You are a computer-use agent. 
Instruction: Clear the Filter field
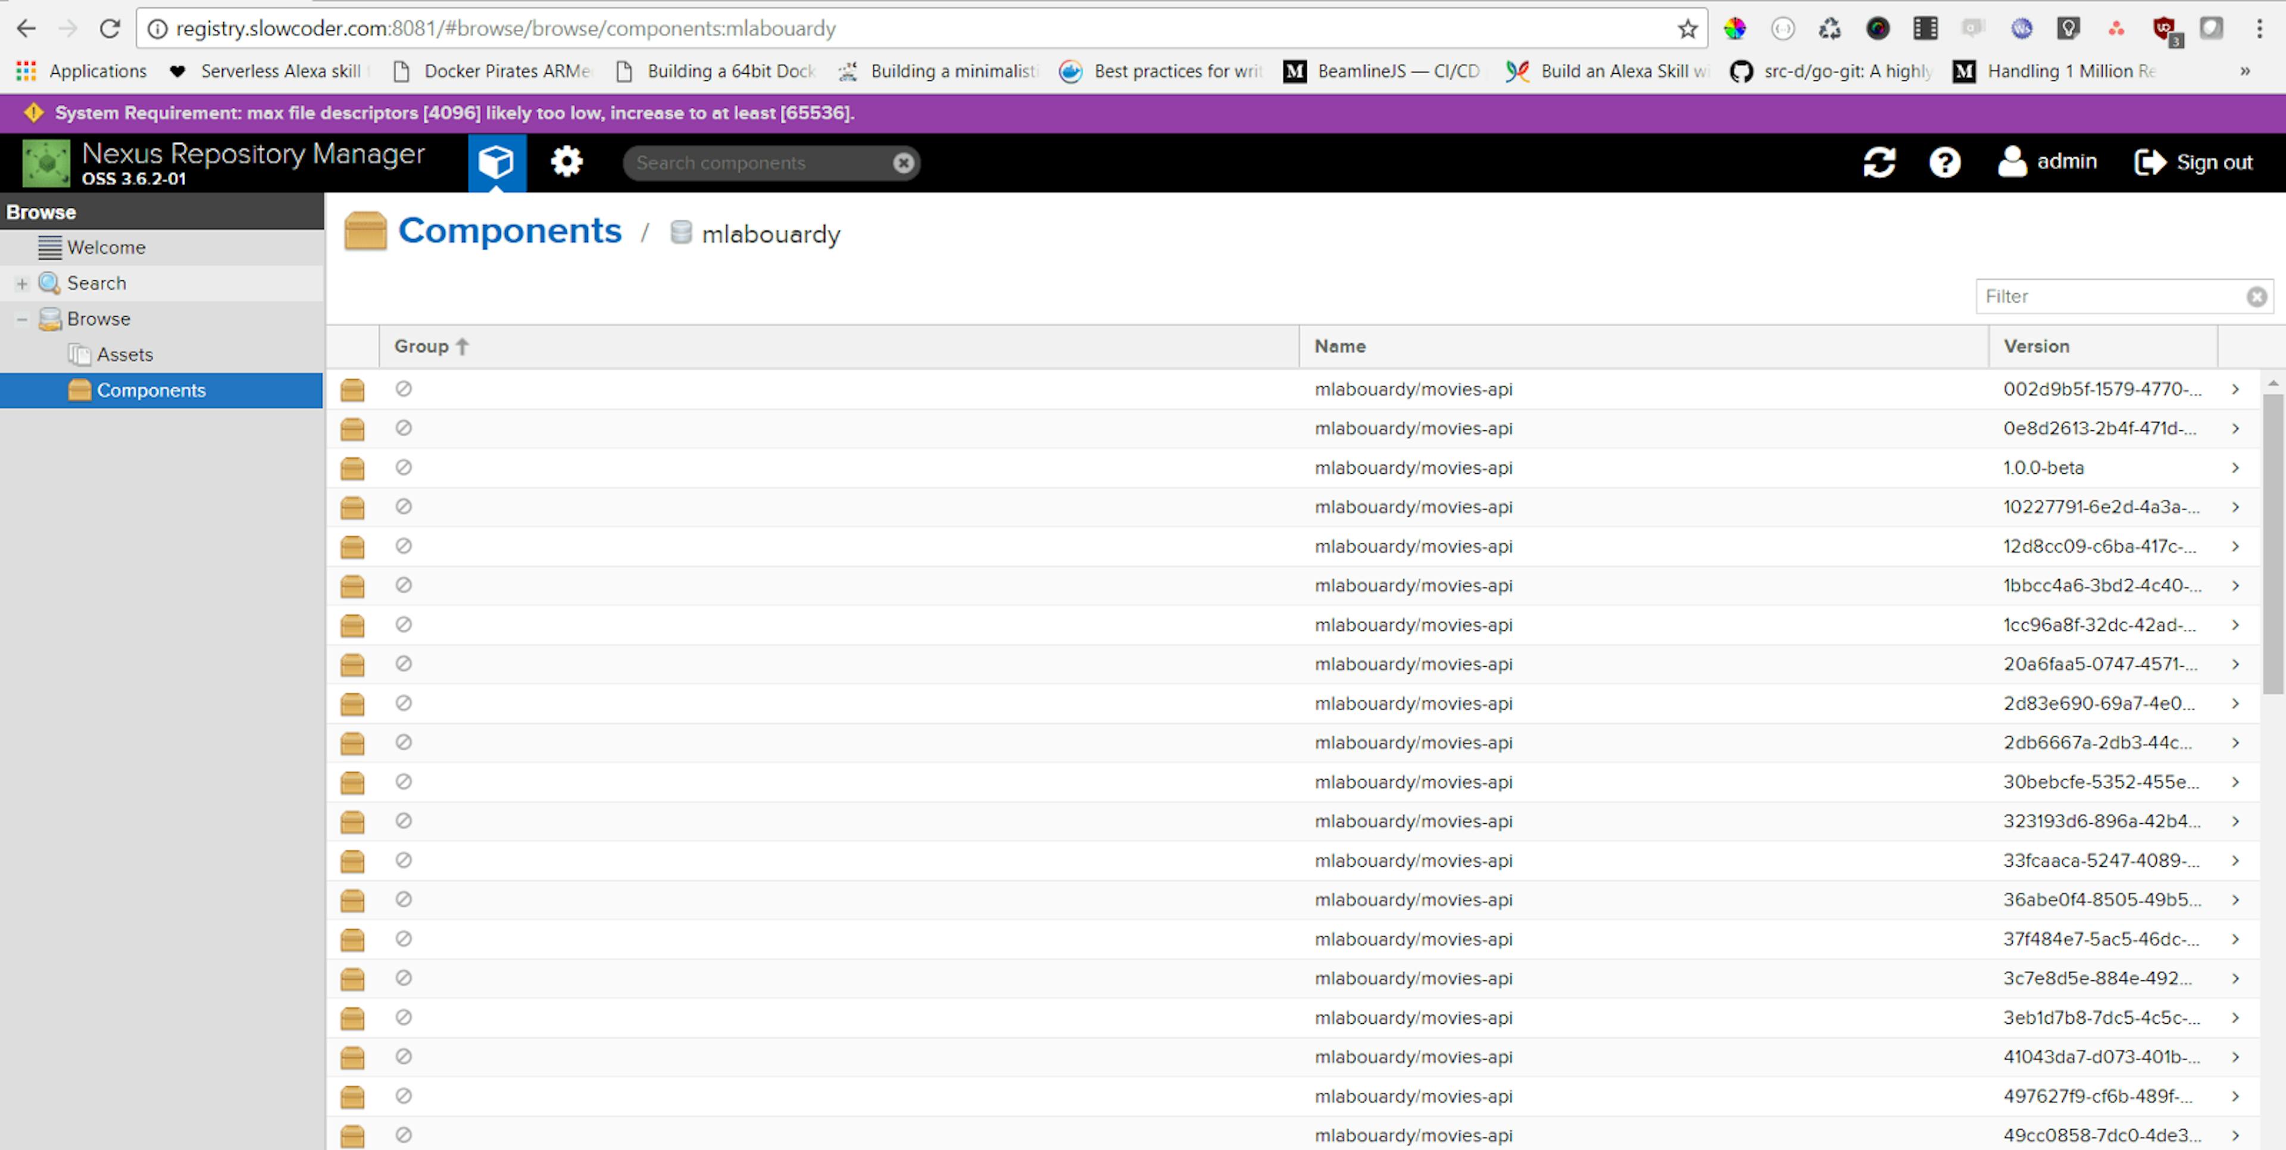point(2257,296)
